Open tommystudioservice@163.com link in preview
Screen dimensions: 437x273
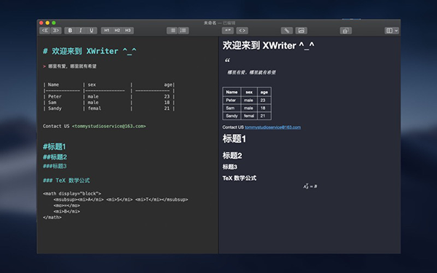(272, 127)
